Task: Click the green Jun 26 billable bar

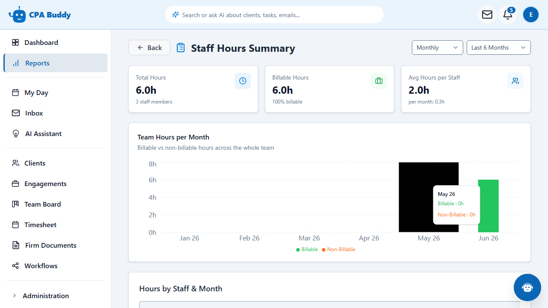Action: [488, 206]
